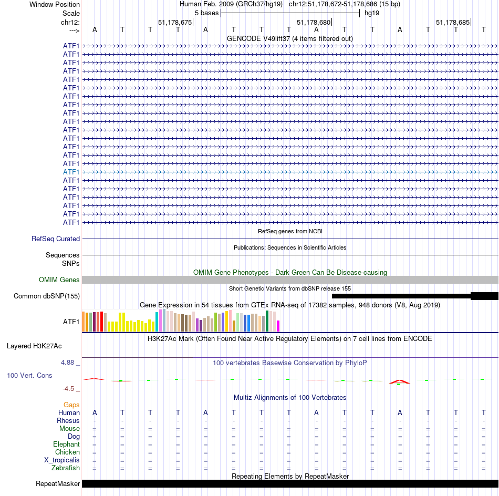
Task: Click the tall red PhyloP peak
Action: [399, 381]
